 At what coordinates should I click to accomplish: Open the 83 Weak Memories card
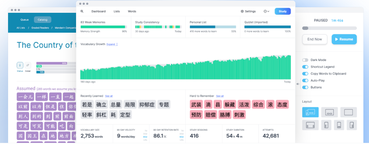(104, 27)
